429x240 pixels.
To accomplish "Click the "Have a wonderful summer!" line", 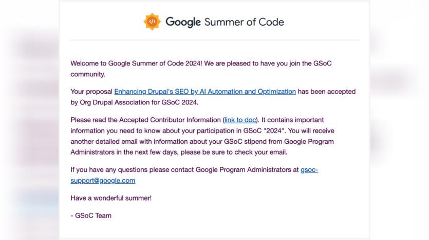I will [x=111, y=198].
